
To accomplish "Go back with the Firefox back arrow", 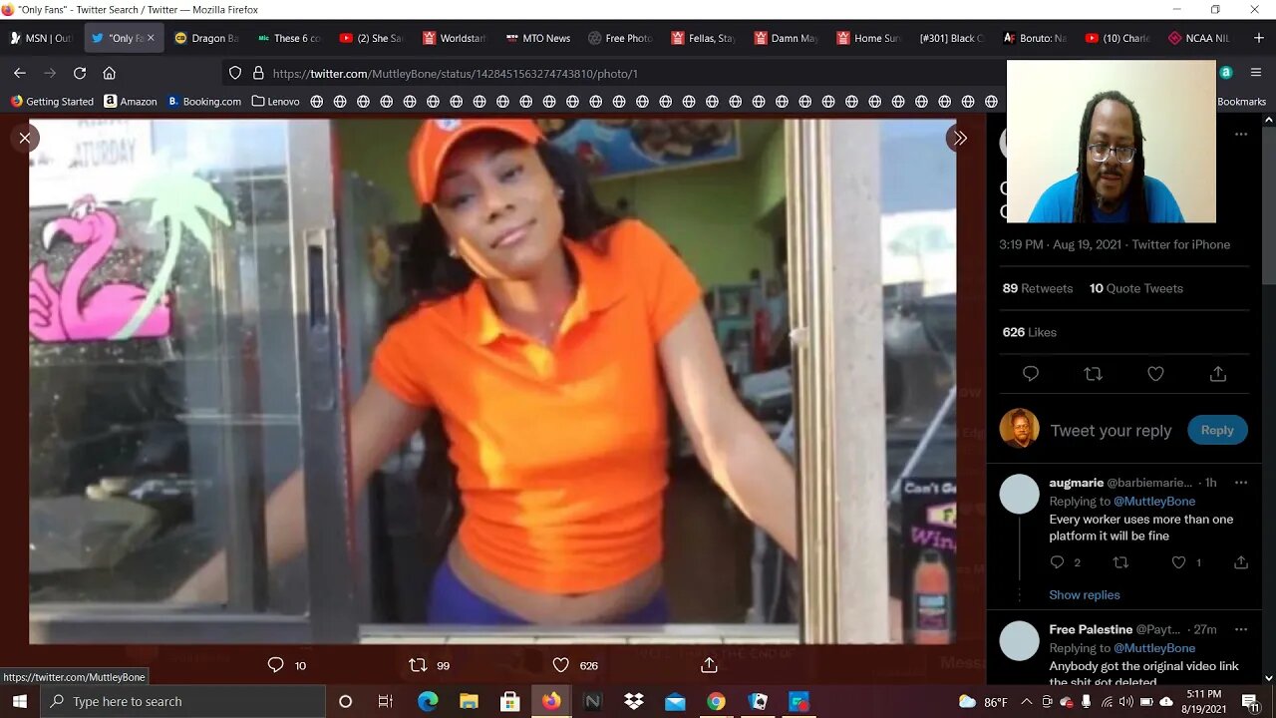I will [19, 73].
